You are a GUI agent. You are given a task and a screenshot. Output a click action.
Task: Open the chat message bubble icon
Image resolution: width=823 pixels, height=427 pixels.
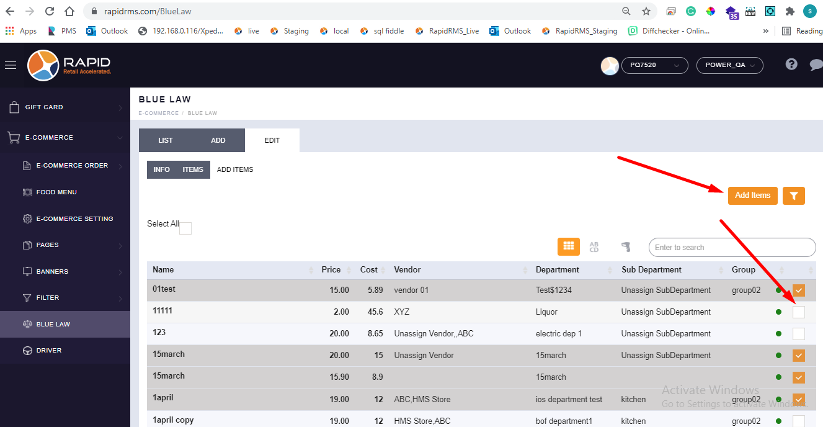[x=816, y=65]
